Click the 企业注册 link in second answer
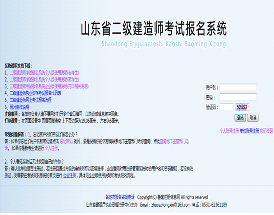 69,175
